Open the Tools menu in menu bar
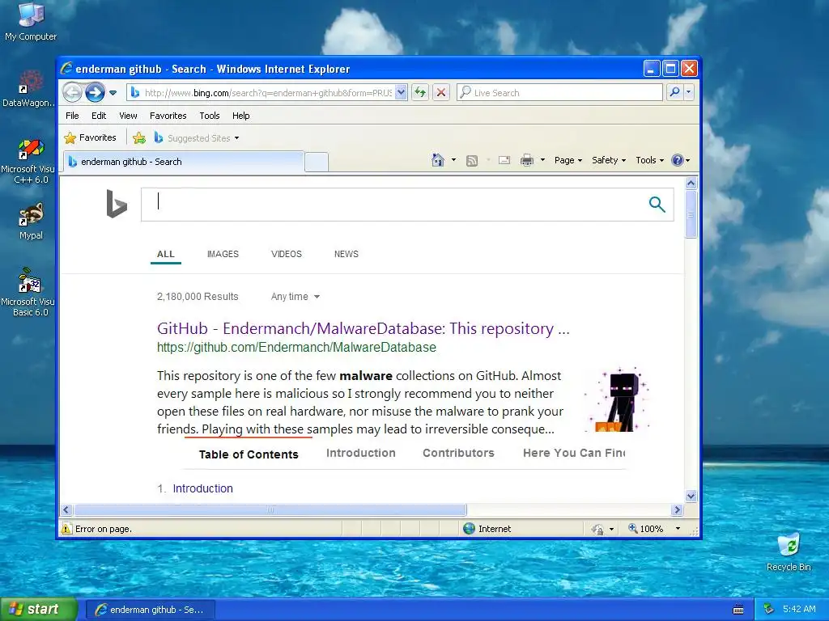829x621 pixels. pos(210,116)
